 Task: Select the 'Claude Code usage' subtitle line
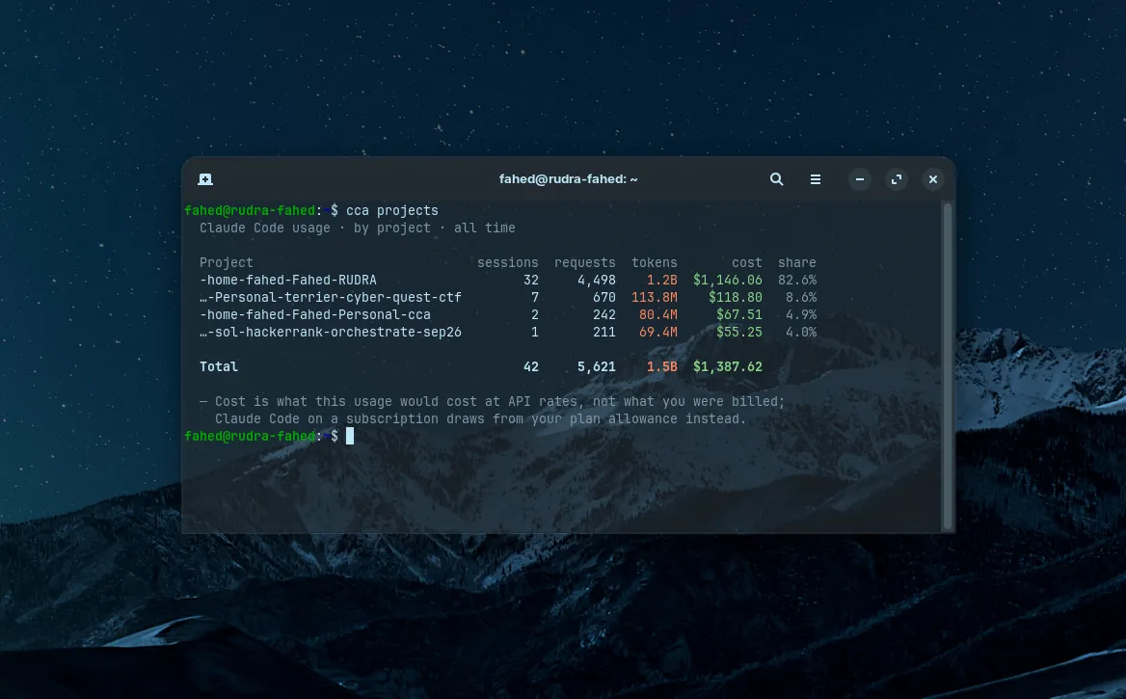click(357, 228)
